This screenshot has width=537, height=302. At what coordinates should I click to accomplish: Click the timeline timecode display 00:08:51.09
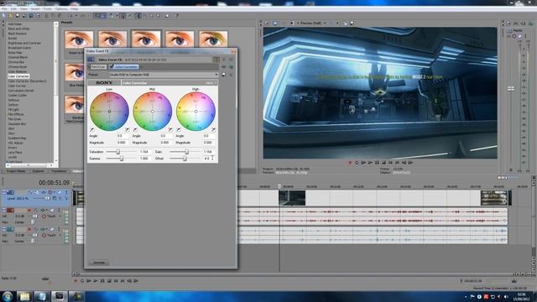(x=54, y=183)
